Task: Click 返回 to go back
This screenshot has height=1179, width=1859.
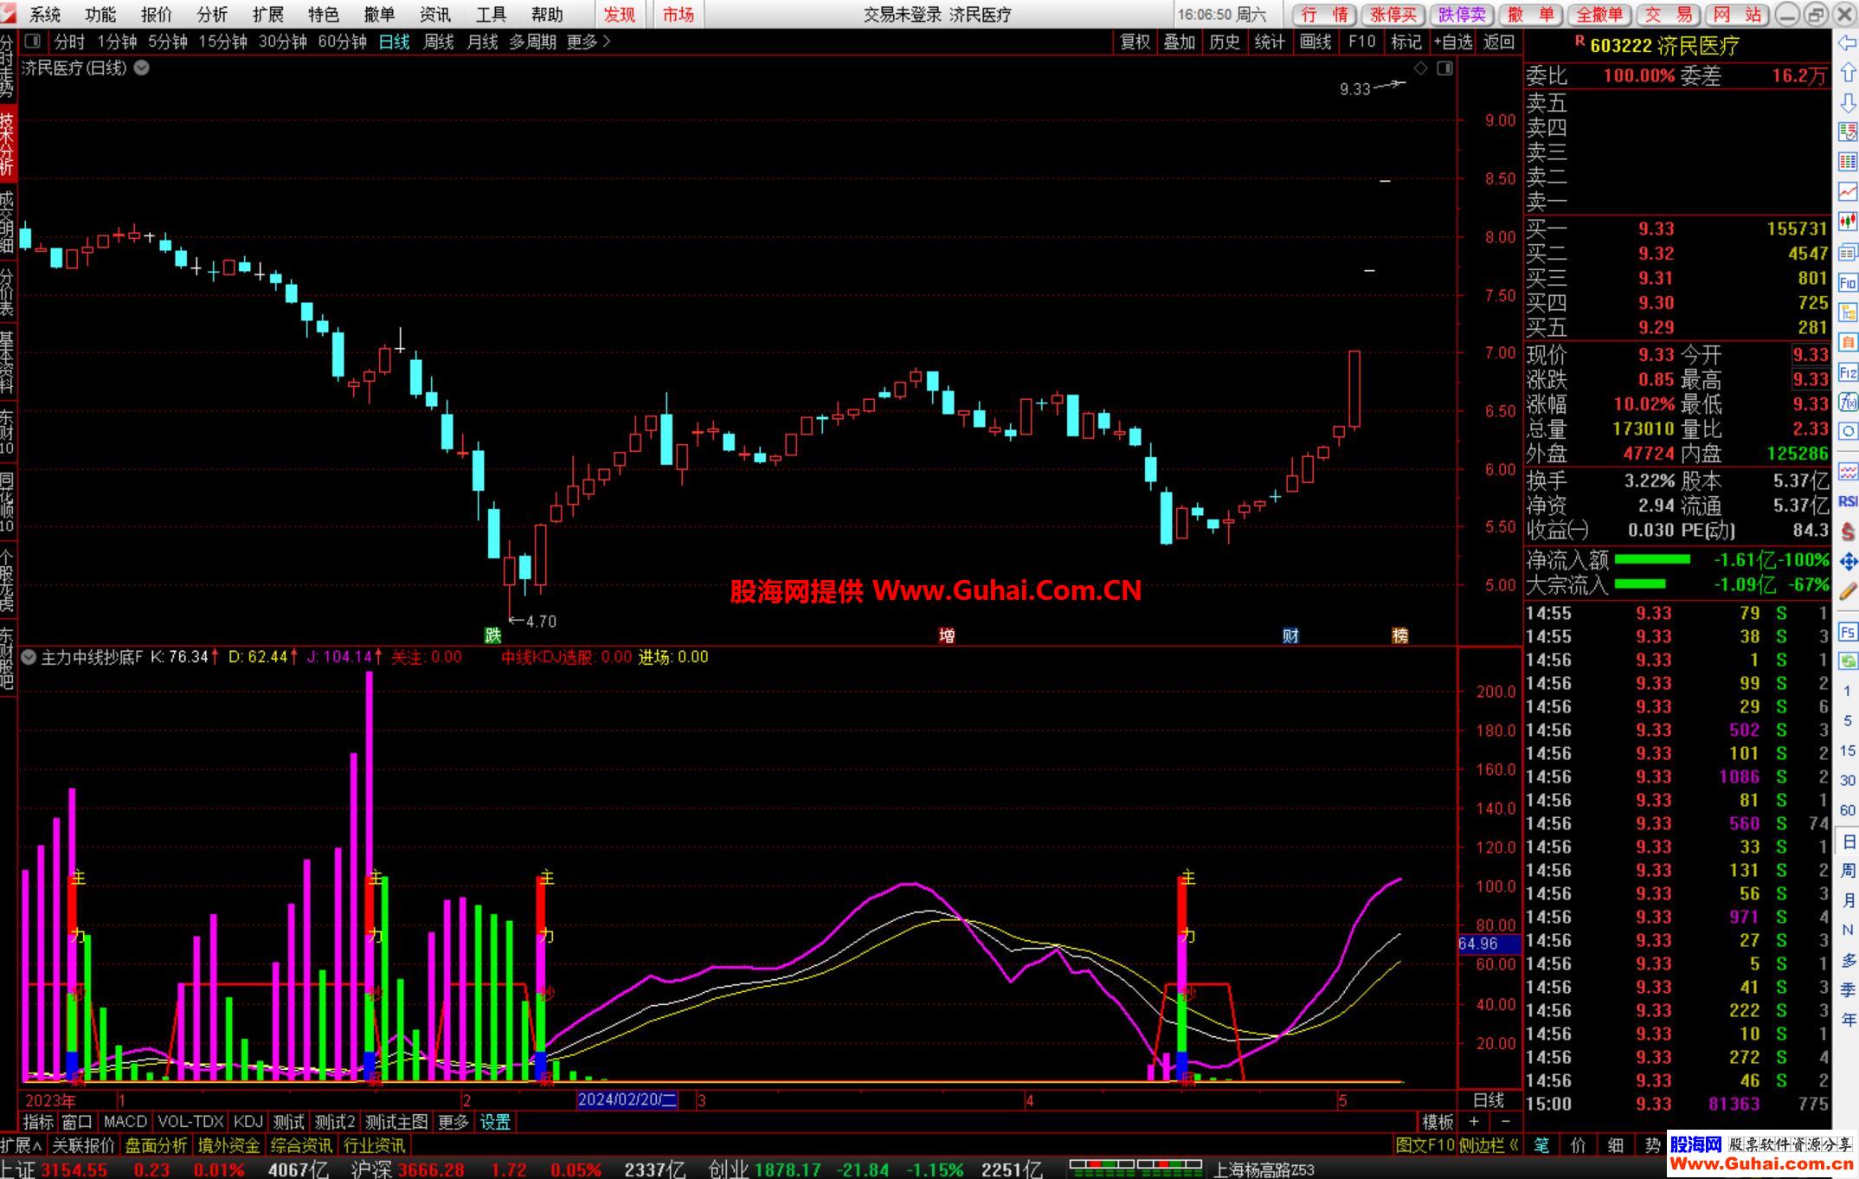Action: tap(1499, 41)
